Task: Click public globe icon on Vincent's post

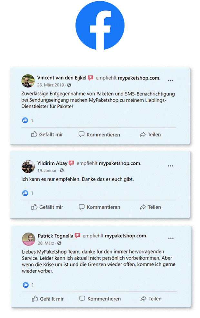Action: pyautogui.click(x=69, y=85)
